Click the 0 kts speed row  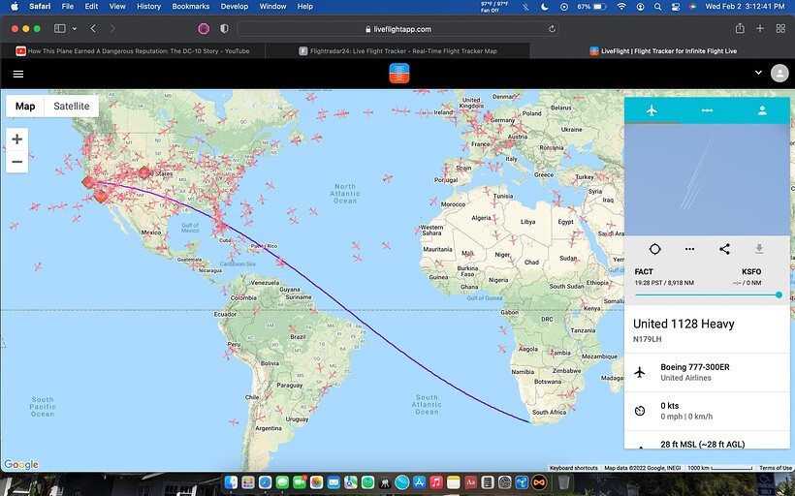click(707, 411)
